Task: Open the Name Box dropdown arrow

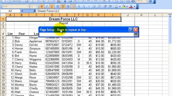Action: point(22,11)
